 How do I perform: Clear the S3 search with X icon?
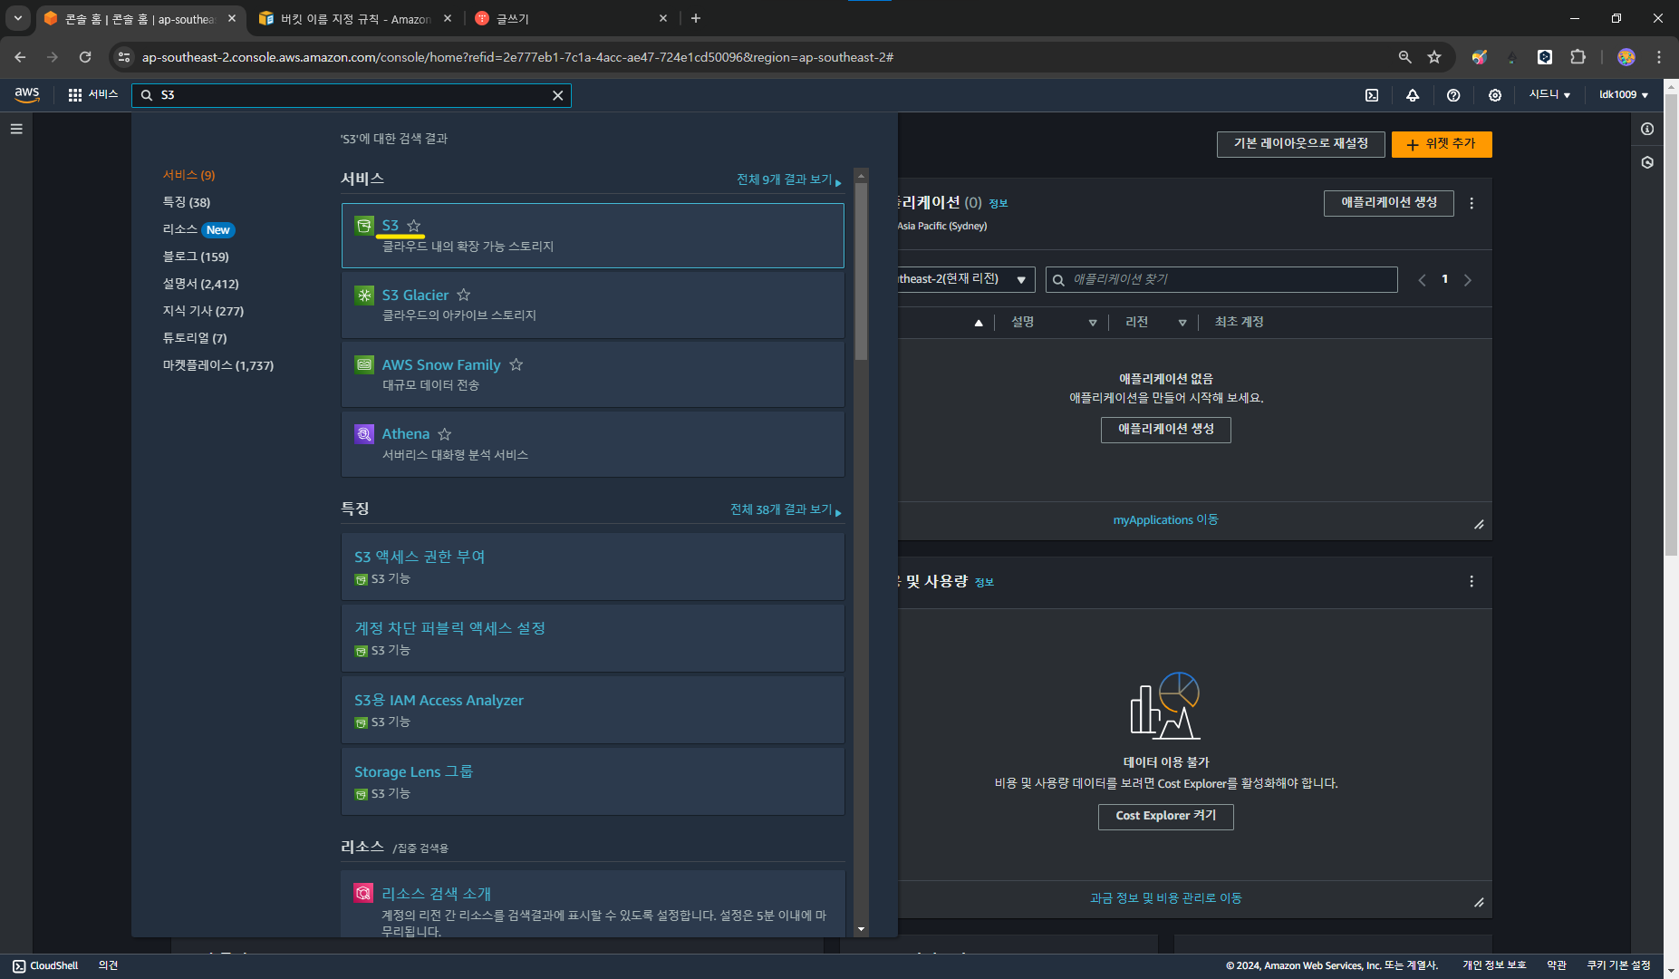pyautogui.click(x=558, y=95)
